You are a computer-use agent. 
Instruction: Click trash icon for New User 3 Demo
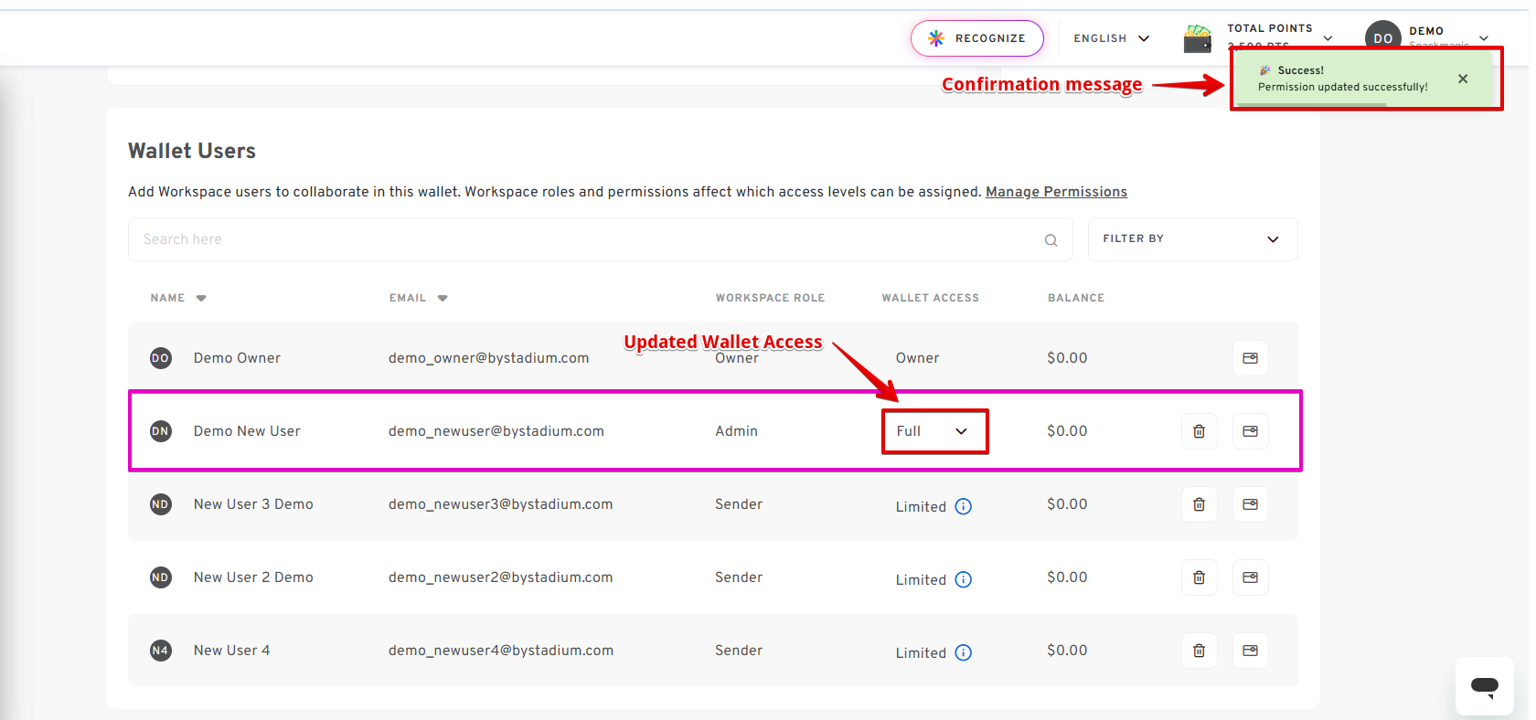[1199, 504]
